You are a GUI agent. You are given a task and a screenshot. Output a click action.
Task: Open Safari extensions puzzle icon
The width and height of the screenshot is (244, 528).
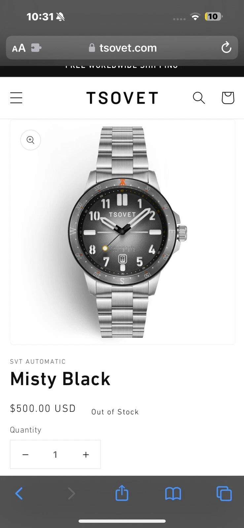[x=36, y=48]
